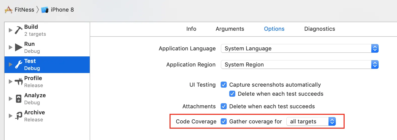This screenshot has height=140, width=397.
Task: Click the Profile instrument icon
Action: pos(18,82)
